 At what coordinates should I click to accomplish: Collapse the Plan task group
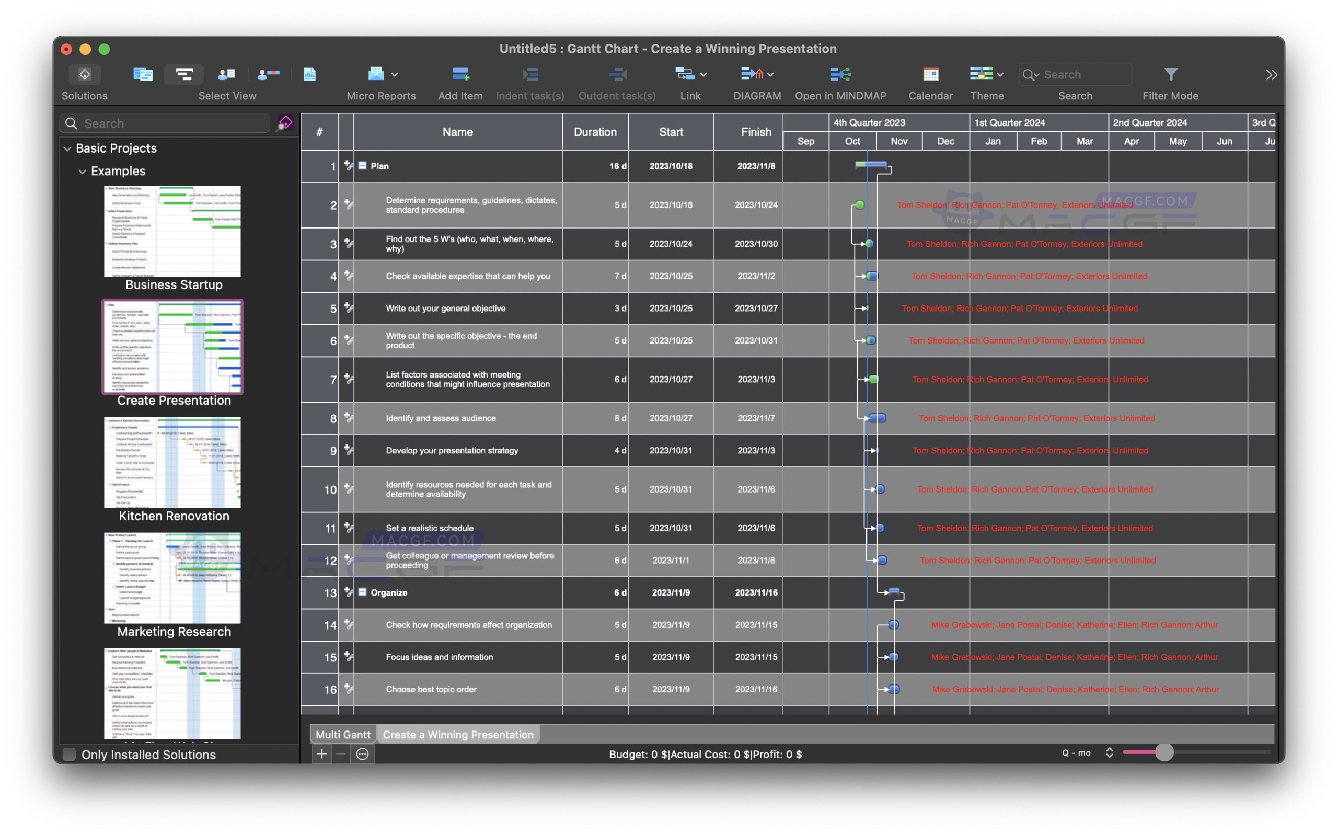click(362, 165)
